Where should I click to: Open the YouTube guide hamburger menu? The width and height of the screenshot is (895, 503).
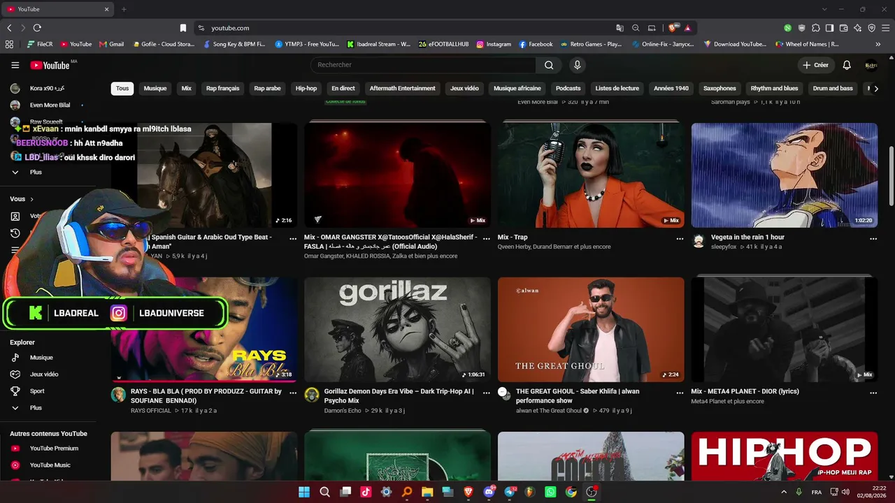(x=15, y=65)
